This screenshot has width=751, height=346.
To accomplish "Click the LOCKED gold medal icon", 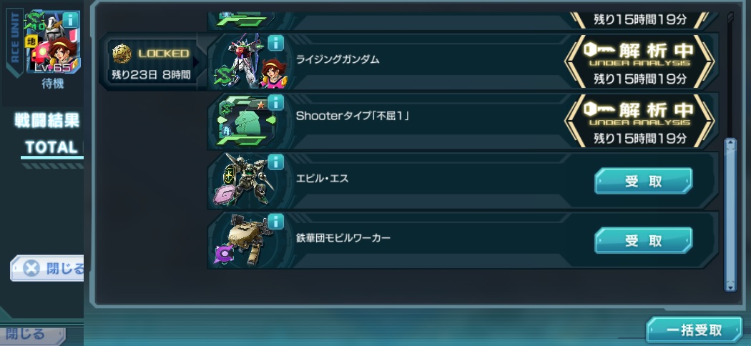I will click(122, 54).
